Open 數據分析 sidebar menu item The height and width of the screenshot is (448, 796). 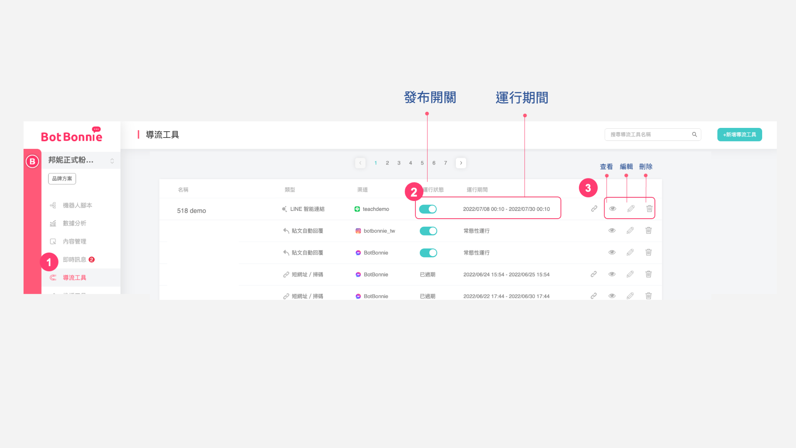coord(74,223)
